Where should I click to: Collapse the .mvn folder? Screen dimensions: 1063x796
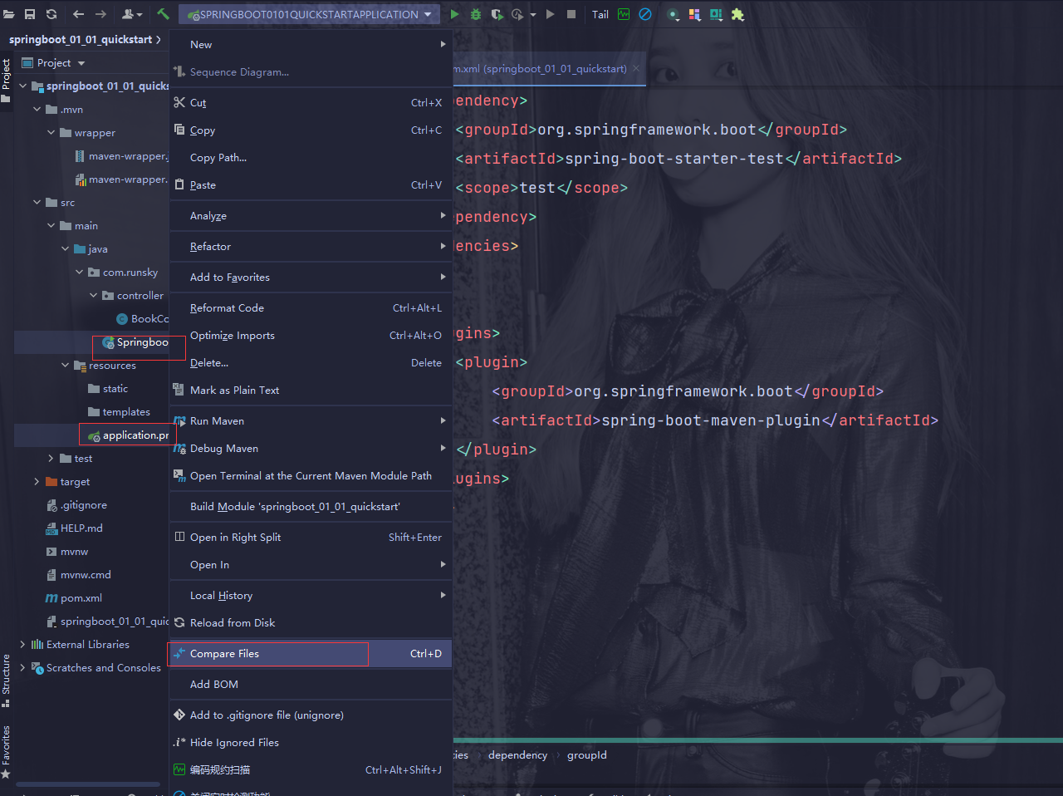(x=37, y=110)
